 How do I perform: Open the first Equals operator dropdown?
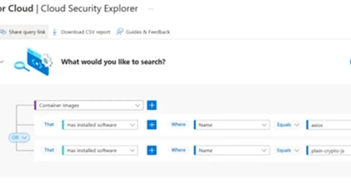[x=288, y=125]
